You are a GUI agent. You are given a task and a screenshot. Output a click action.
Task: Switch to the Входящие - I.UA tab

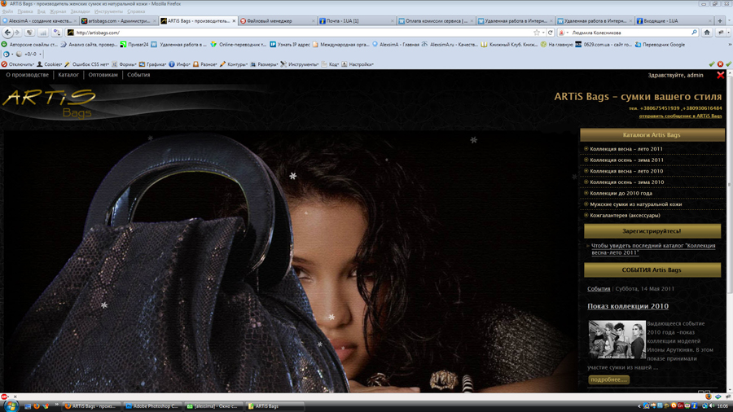[674, 20]
